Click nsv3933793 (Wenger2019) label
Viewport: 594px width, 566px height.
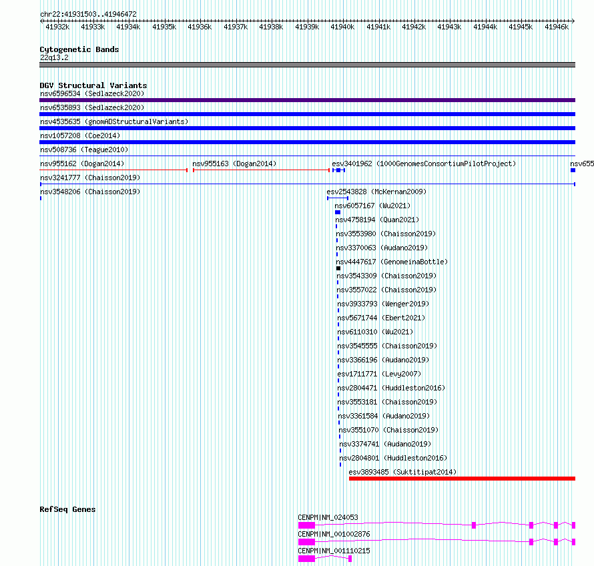(383, 304)
